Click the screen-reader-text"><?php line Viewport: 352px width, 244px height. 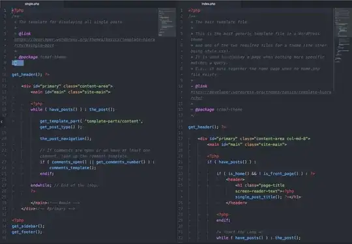tap(265, 191)
